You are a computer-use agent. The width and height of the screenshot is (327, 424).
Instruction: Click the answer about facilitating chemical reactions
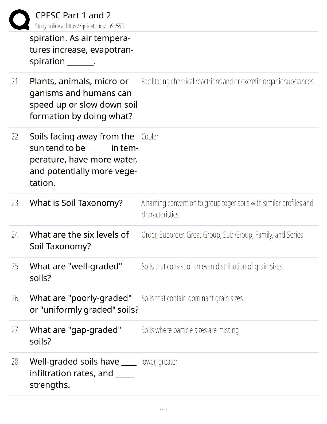coord(227,81)
